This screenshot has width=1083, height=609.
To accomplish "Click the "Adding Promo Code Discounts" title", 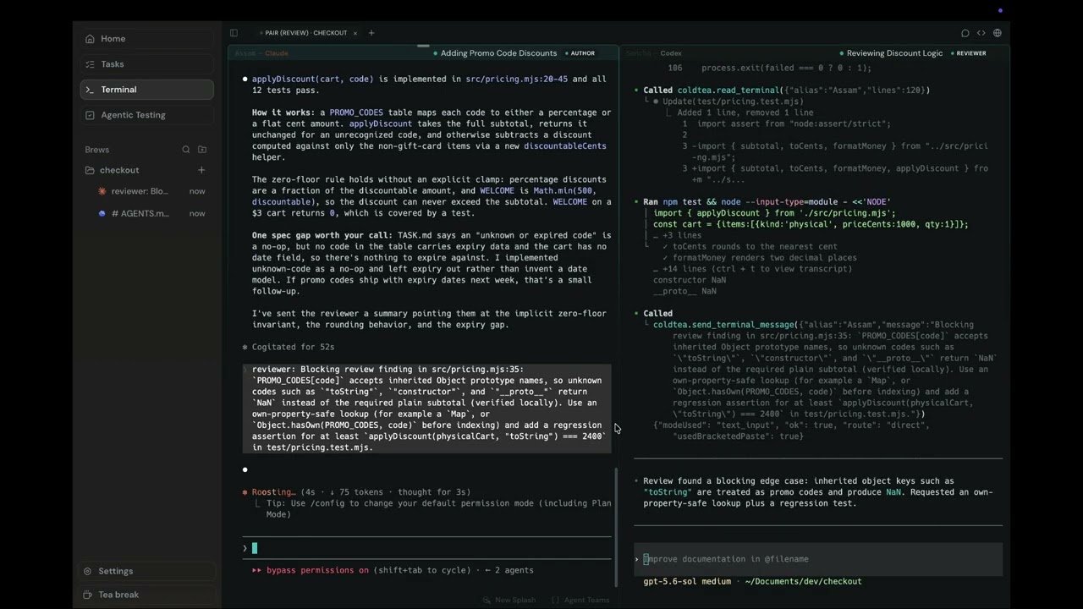I will click(498, 53).
